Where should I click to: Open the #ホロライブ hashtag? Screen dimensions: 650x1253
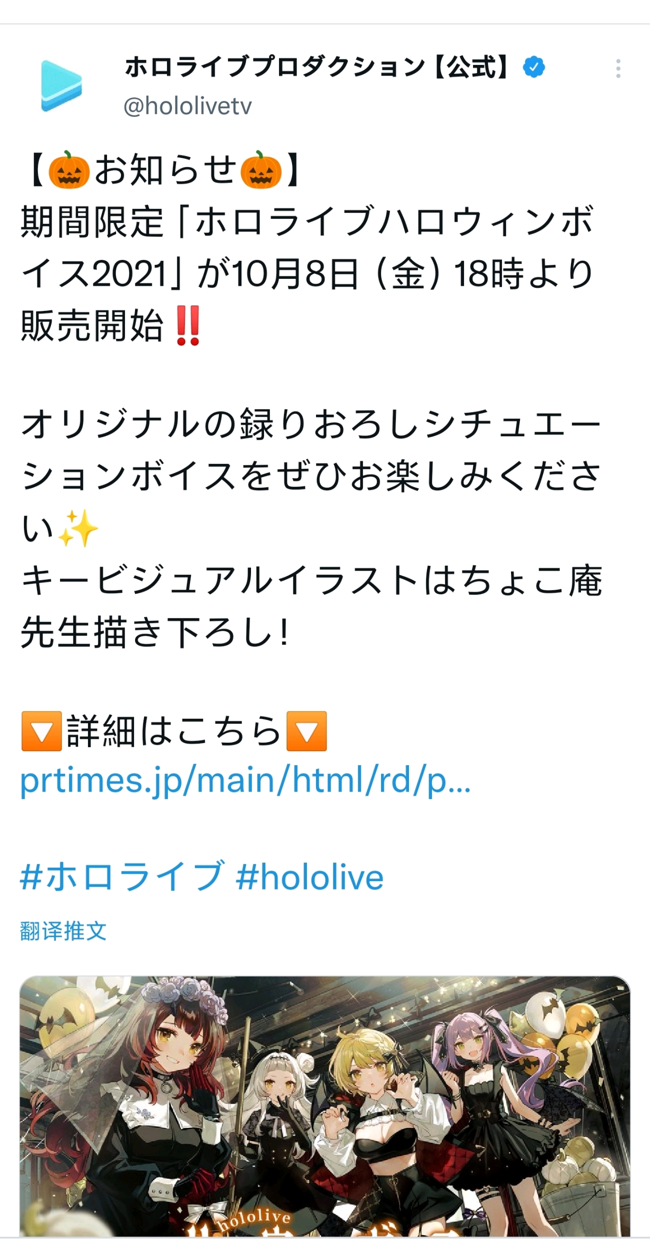122,877
